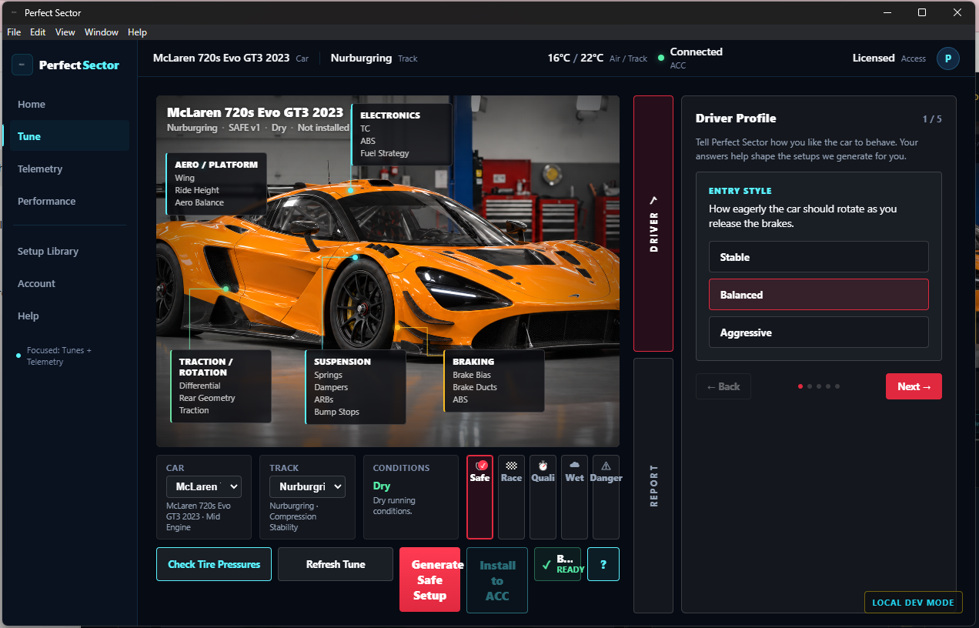Click the green checkmark READY indicator
The image size is (979, 628).
(x=558, y=564)
